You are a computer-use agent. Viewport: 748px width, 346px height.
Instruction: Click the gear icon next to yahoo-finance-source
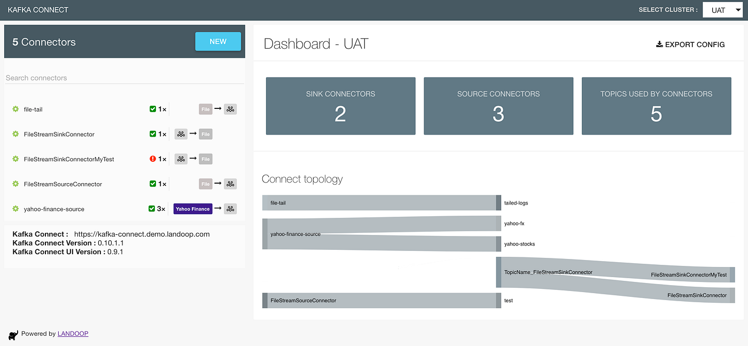(14, 209)
